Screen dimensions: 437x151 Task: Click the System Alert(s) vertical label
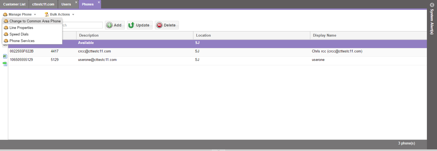pos(432,22)
